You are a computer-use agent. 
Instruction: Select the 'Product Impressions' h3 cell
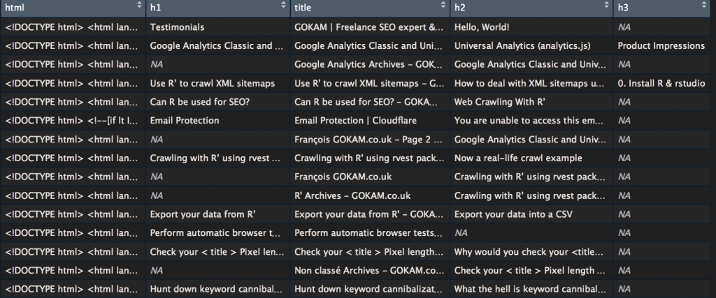pos(661,46)
